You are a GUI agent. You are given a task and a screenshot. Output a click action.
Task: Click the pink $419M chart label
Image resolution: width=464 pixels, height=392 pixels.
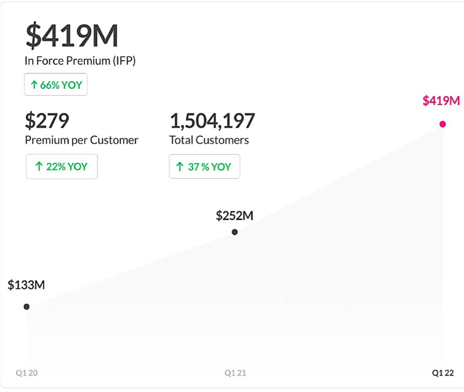click(x=441, y=101)
